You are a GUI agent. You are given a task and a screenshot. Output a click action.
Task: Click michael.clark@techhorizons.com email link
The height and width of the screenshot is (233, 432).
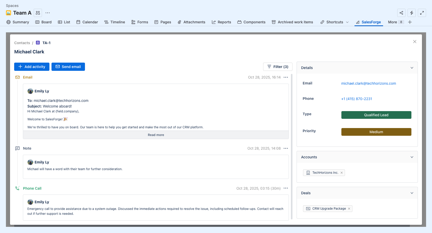(x=368, y=83)
